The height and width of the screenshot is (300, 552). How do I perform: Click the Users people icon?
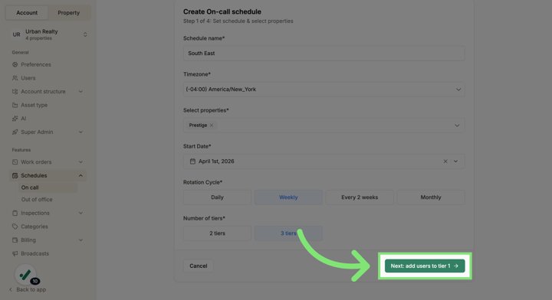coord(15,78)
